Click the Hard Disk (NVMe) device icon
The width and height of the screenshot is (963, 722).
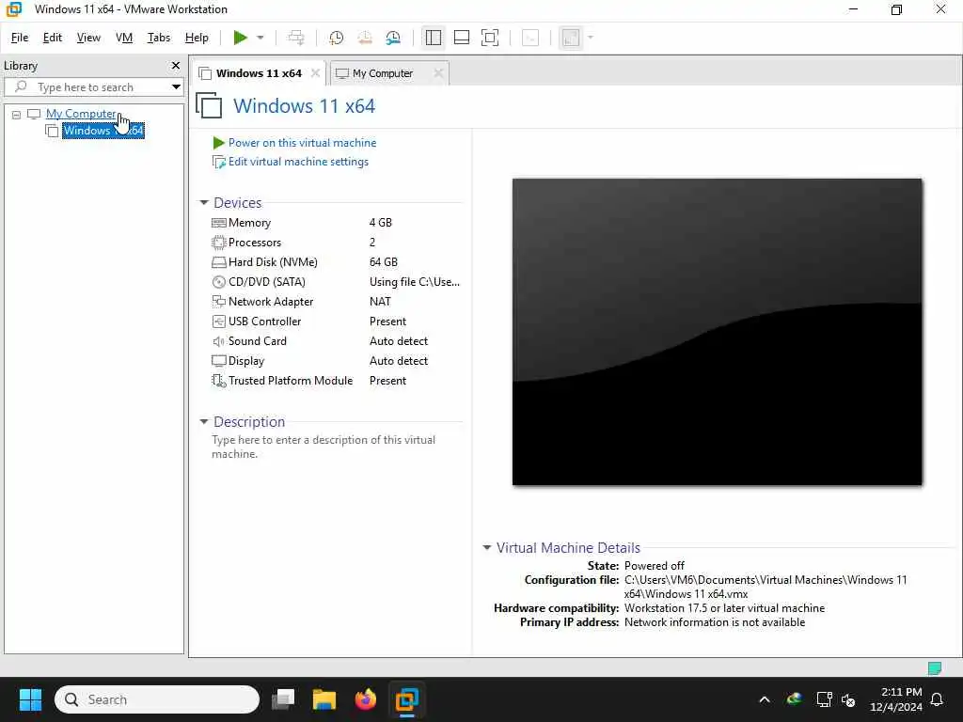(x=218, y=262)
